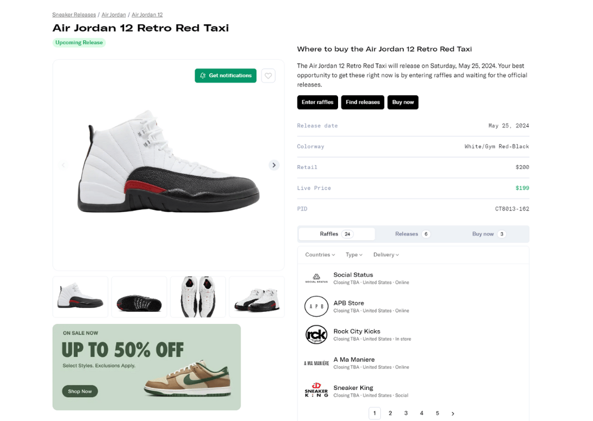Image resolution: width=593 pixels, height=421 pixels.
Task: Click the Get notifications button
Action: pyautogui.click(x=226, y=76)
